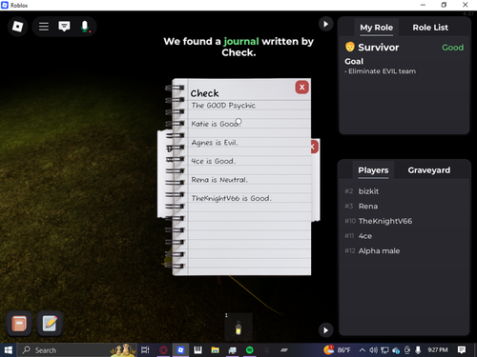Open the orange journal book button

coord(19,324)
